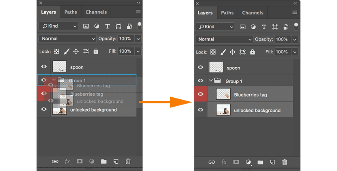Open the Opacity slider arrow in the right panel
The height and width of the screenshot is (171, 337).
[x=295, y=39]
